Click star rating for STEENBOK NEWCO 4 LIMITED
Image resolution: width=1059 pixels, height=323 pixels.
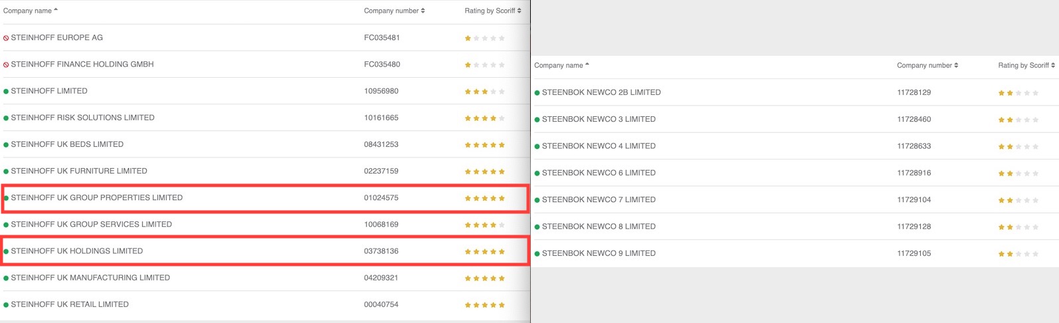[x=1018, y=146]
